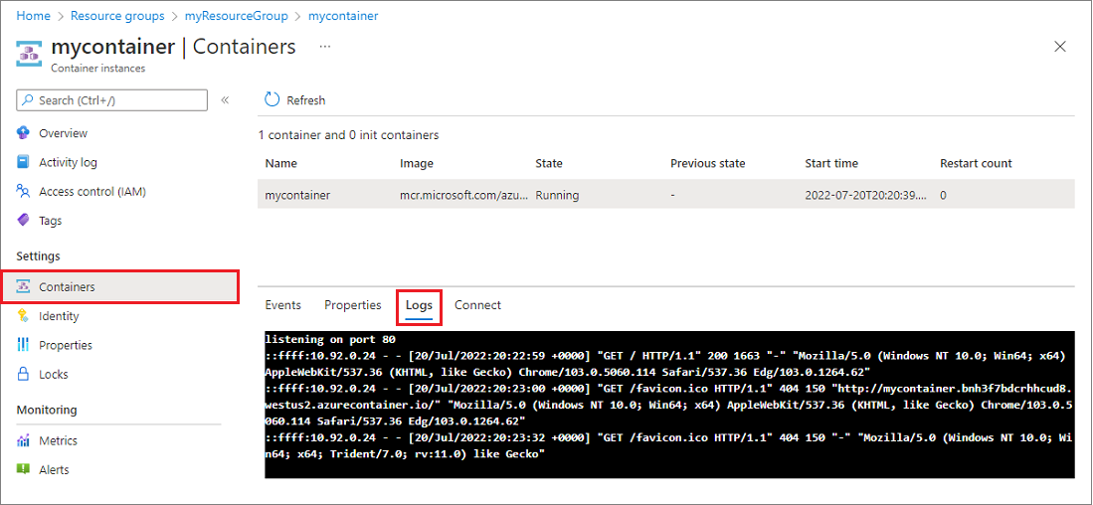The height and width of the screenshot is (505, 1093).
Task: Open Activity log page
Action: point(69,162)
